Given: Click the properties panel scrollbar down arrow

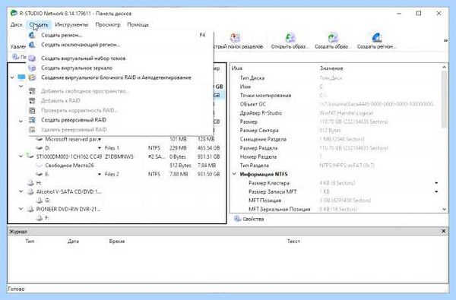Looking at the screenshot, I should point(444,209).
